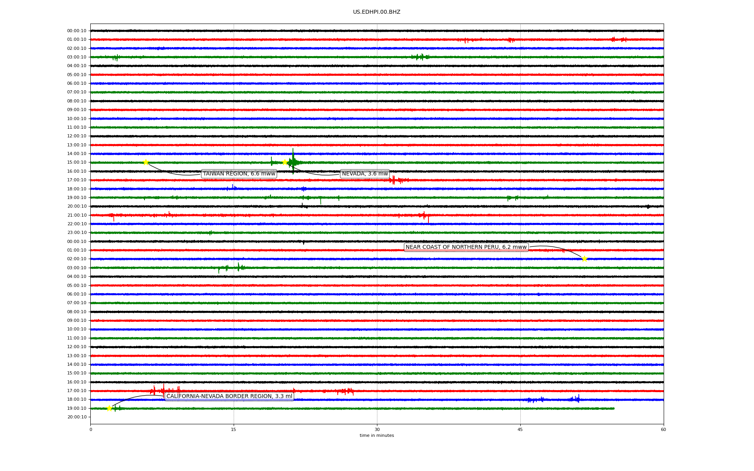Image resolution: width=754 pixels, height=471 pixels.
Task: Click the 'time in minutes' axis label
Action: (x=377, y=436)
